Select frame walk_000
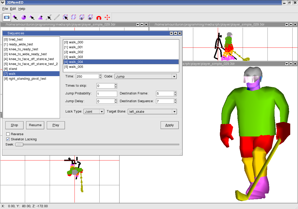The image size is (298, 209). click(121, 42)
